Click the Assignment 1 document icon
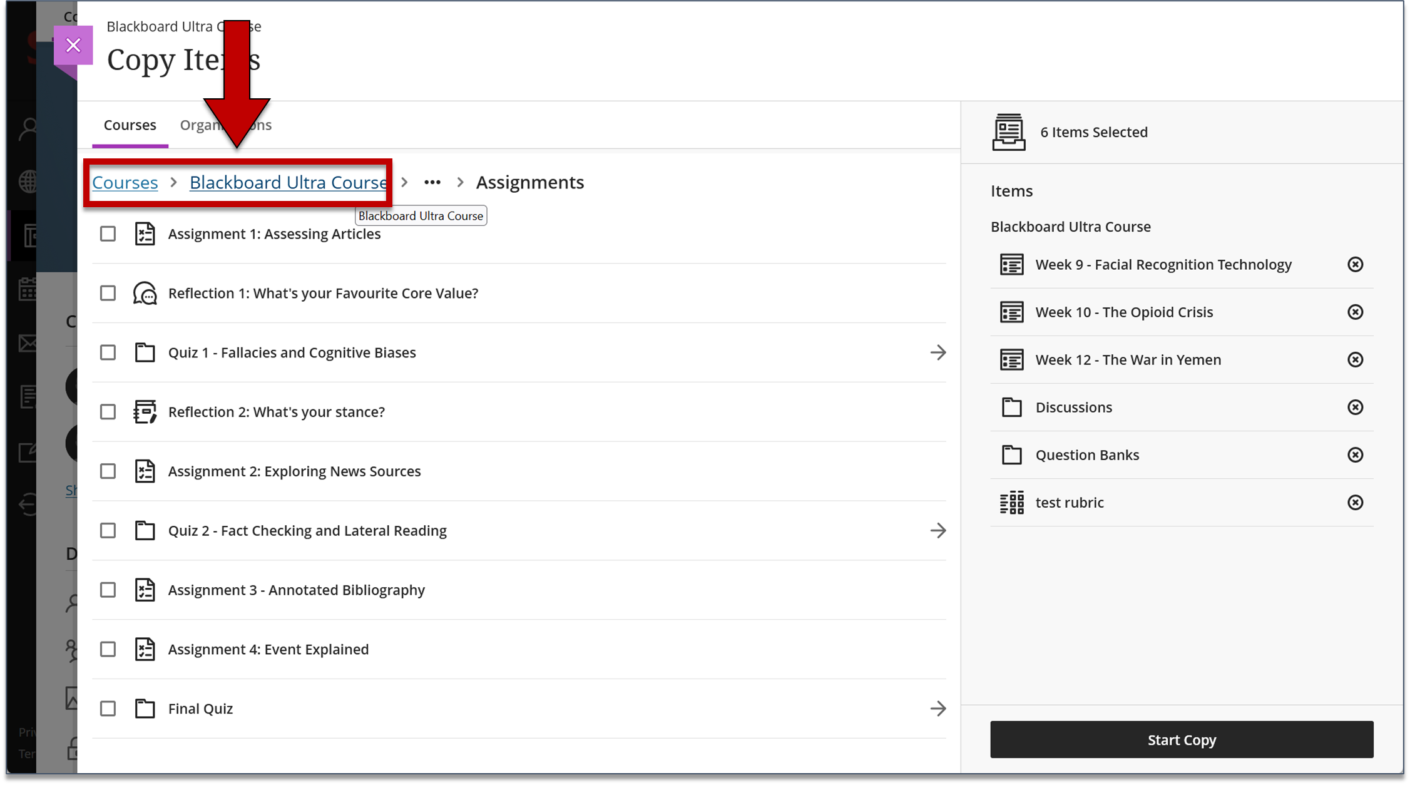 click(x=145, y=233)
